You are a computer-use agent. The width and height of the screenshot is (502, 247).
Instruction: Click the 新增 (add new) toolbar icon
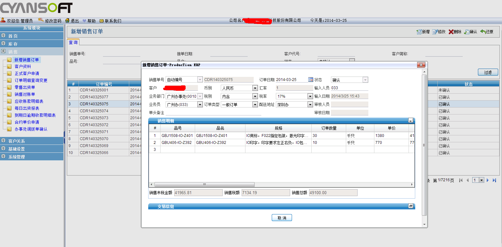(x=419, y=32)
